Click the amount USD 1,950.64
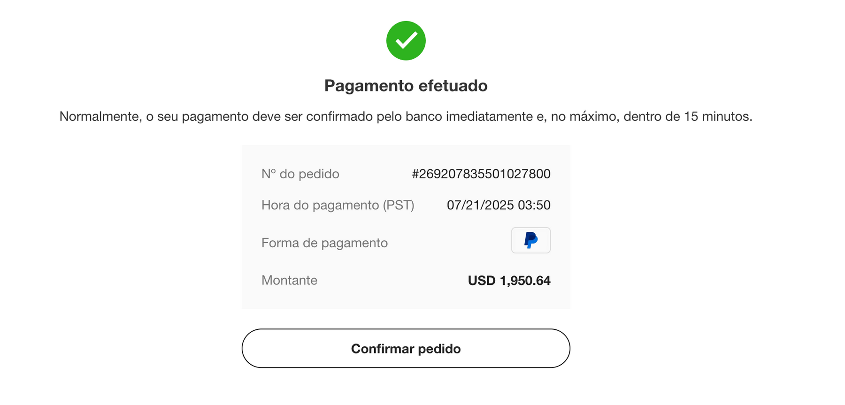 click(x=509, y=281)
